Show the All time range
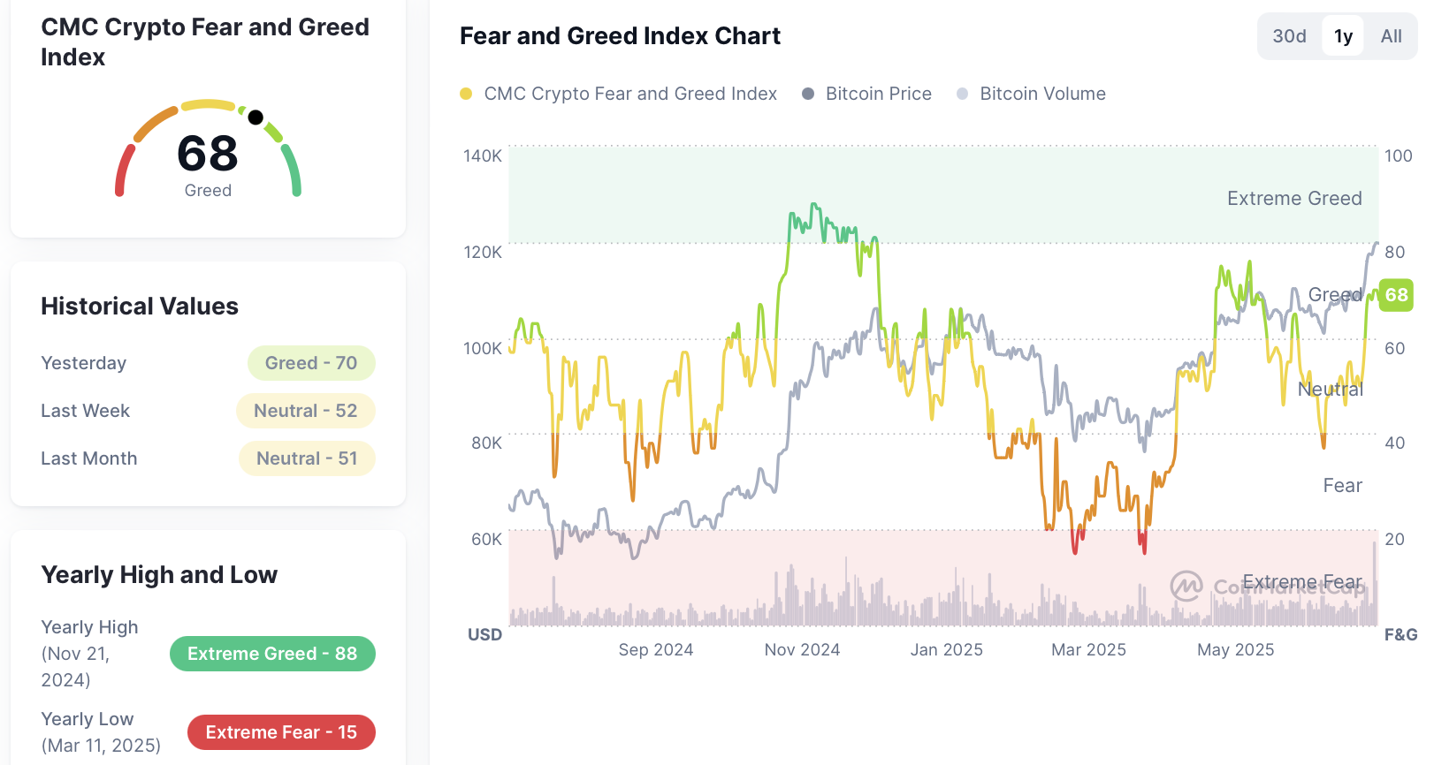This screenshot has height=765, width=1434. point(1391,36)
